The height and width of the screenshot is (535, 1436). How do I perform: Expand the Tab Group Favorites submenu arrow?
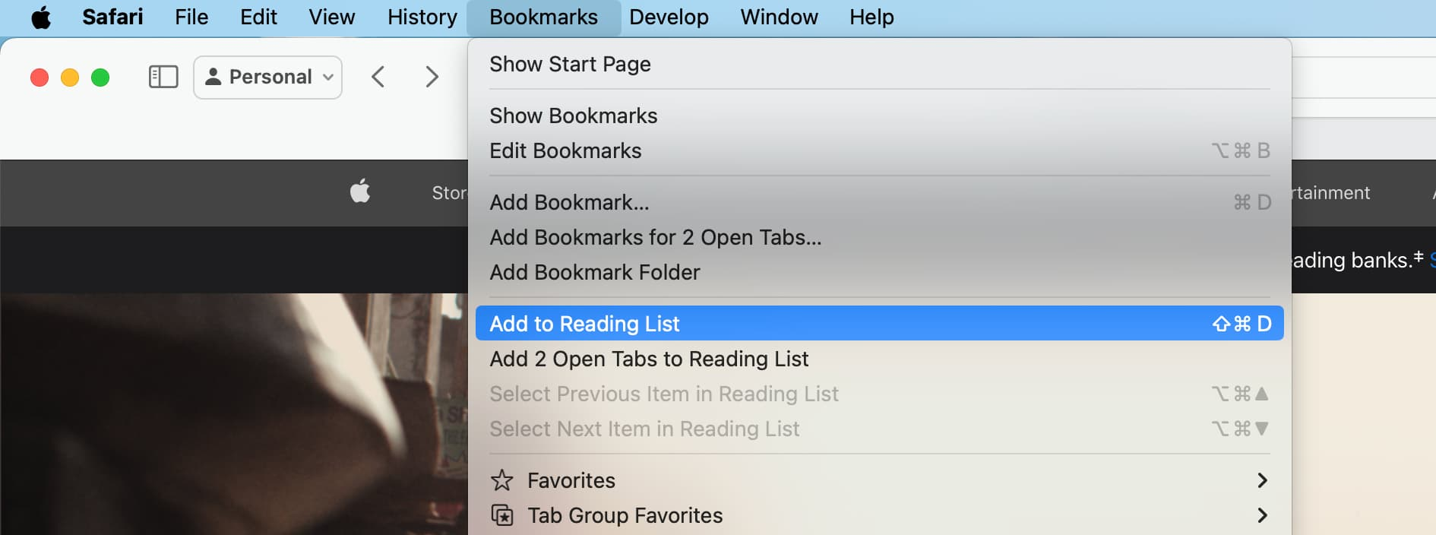coord(1262,515)
